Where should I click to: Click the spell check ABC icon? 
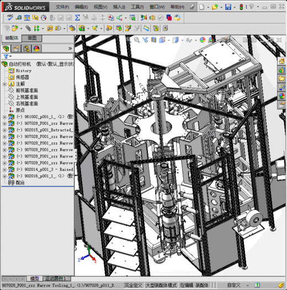[10, 18]
